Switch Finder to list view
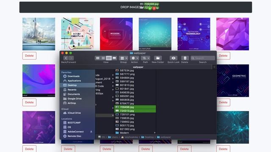Screen dimensions: 271x152 (x=103, y=58)
